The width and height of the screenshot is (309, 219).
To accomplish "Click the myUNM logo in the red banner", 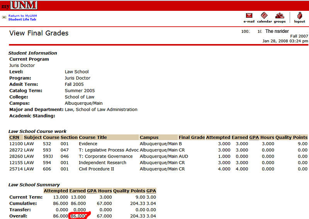I will [x=19, y=5].
